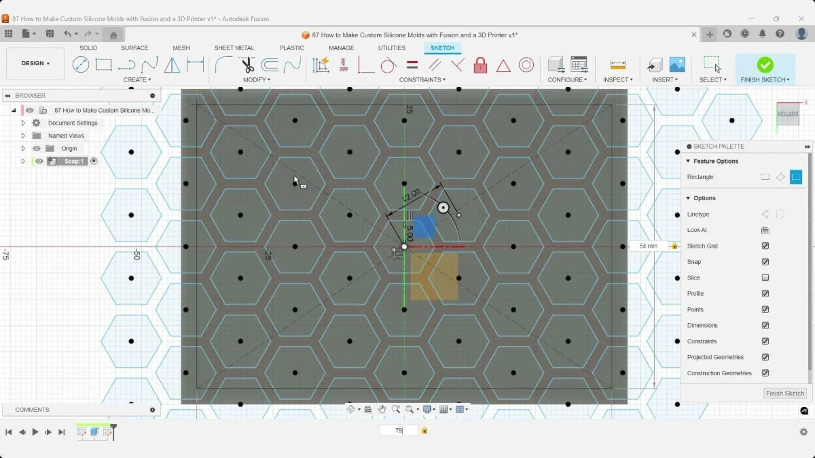
Task: Switch to the PLASTIC tab
Action: [x=291, y=48]
